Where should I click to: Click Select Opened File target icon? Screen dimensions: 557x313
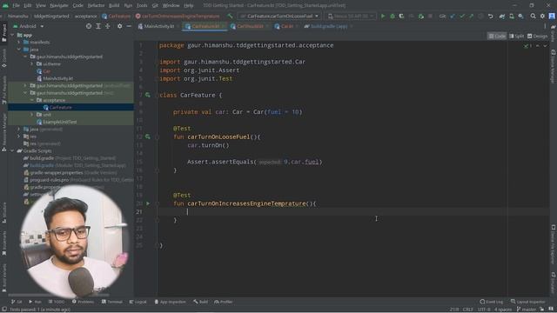click(x=89, y=26)
